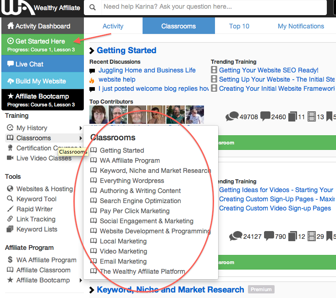Select the Classrooms tab
Image resolution: width=336 pixels, height=298 pixels.
pyautogui.click(x=178, y=26)
